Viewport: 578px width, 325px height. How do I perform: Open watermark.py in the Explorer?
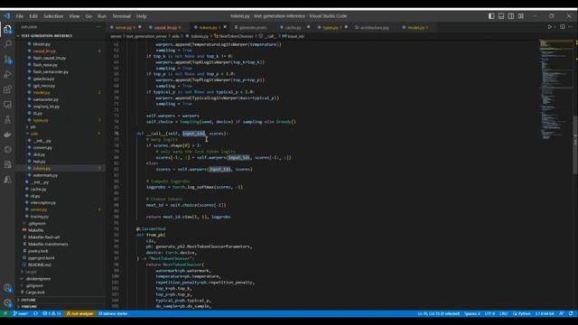tap(45, 175)
